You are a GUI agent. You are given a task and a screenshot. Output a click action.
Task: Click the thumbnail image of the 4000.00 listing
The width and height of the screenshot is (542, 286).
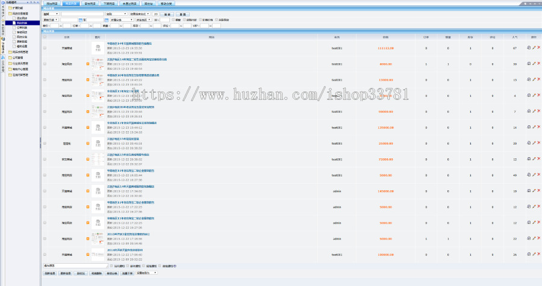click(x=98, y=64)
